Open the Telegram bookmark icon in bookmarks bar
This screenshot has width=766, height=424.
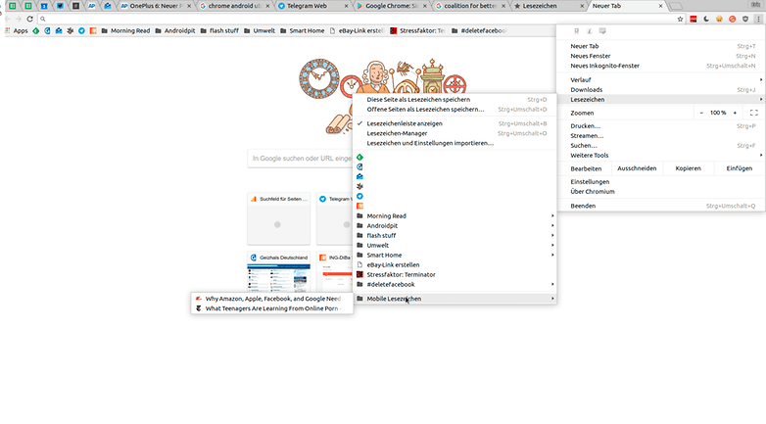[81, 30]
